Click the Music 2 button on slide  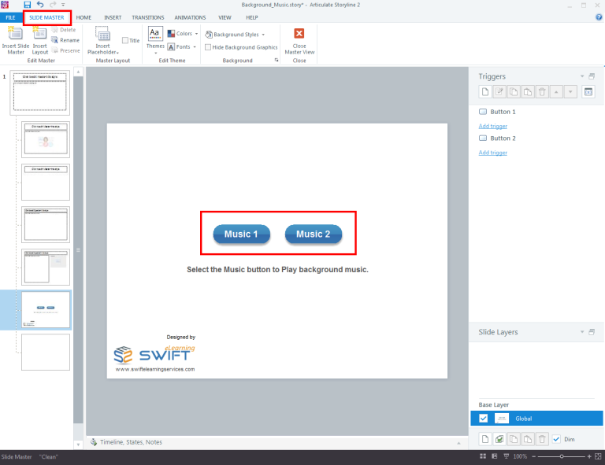(x=313, y=234)
